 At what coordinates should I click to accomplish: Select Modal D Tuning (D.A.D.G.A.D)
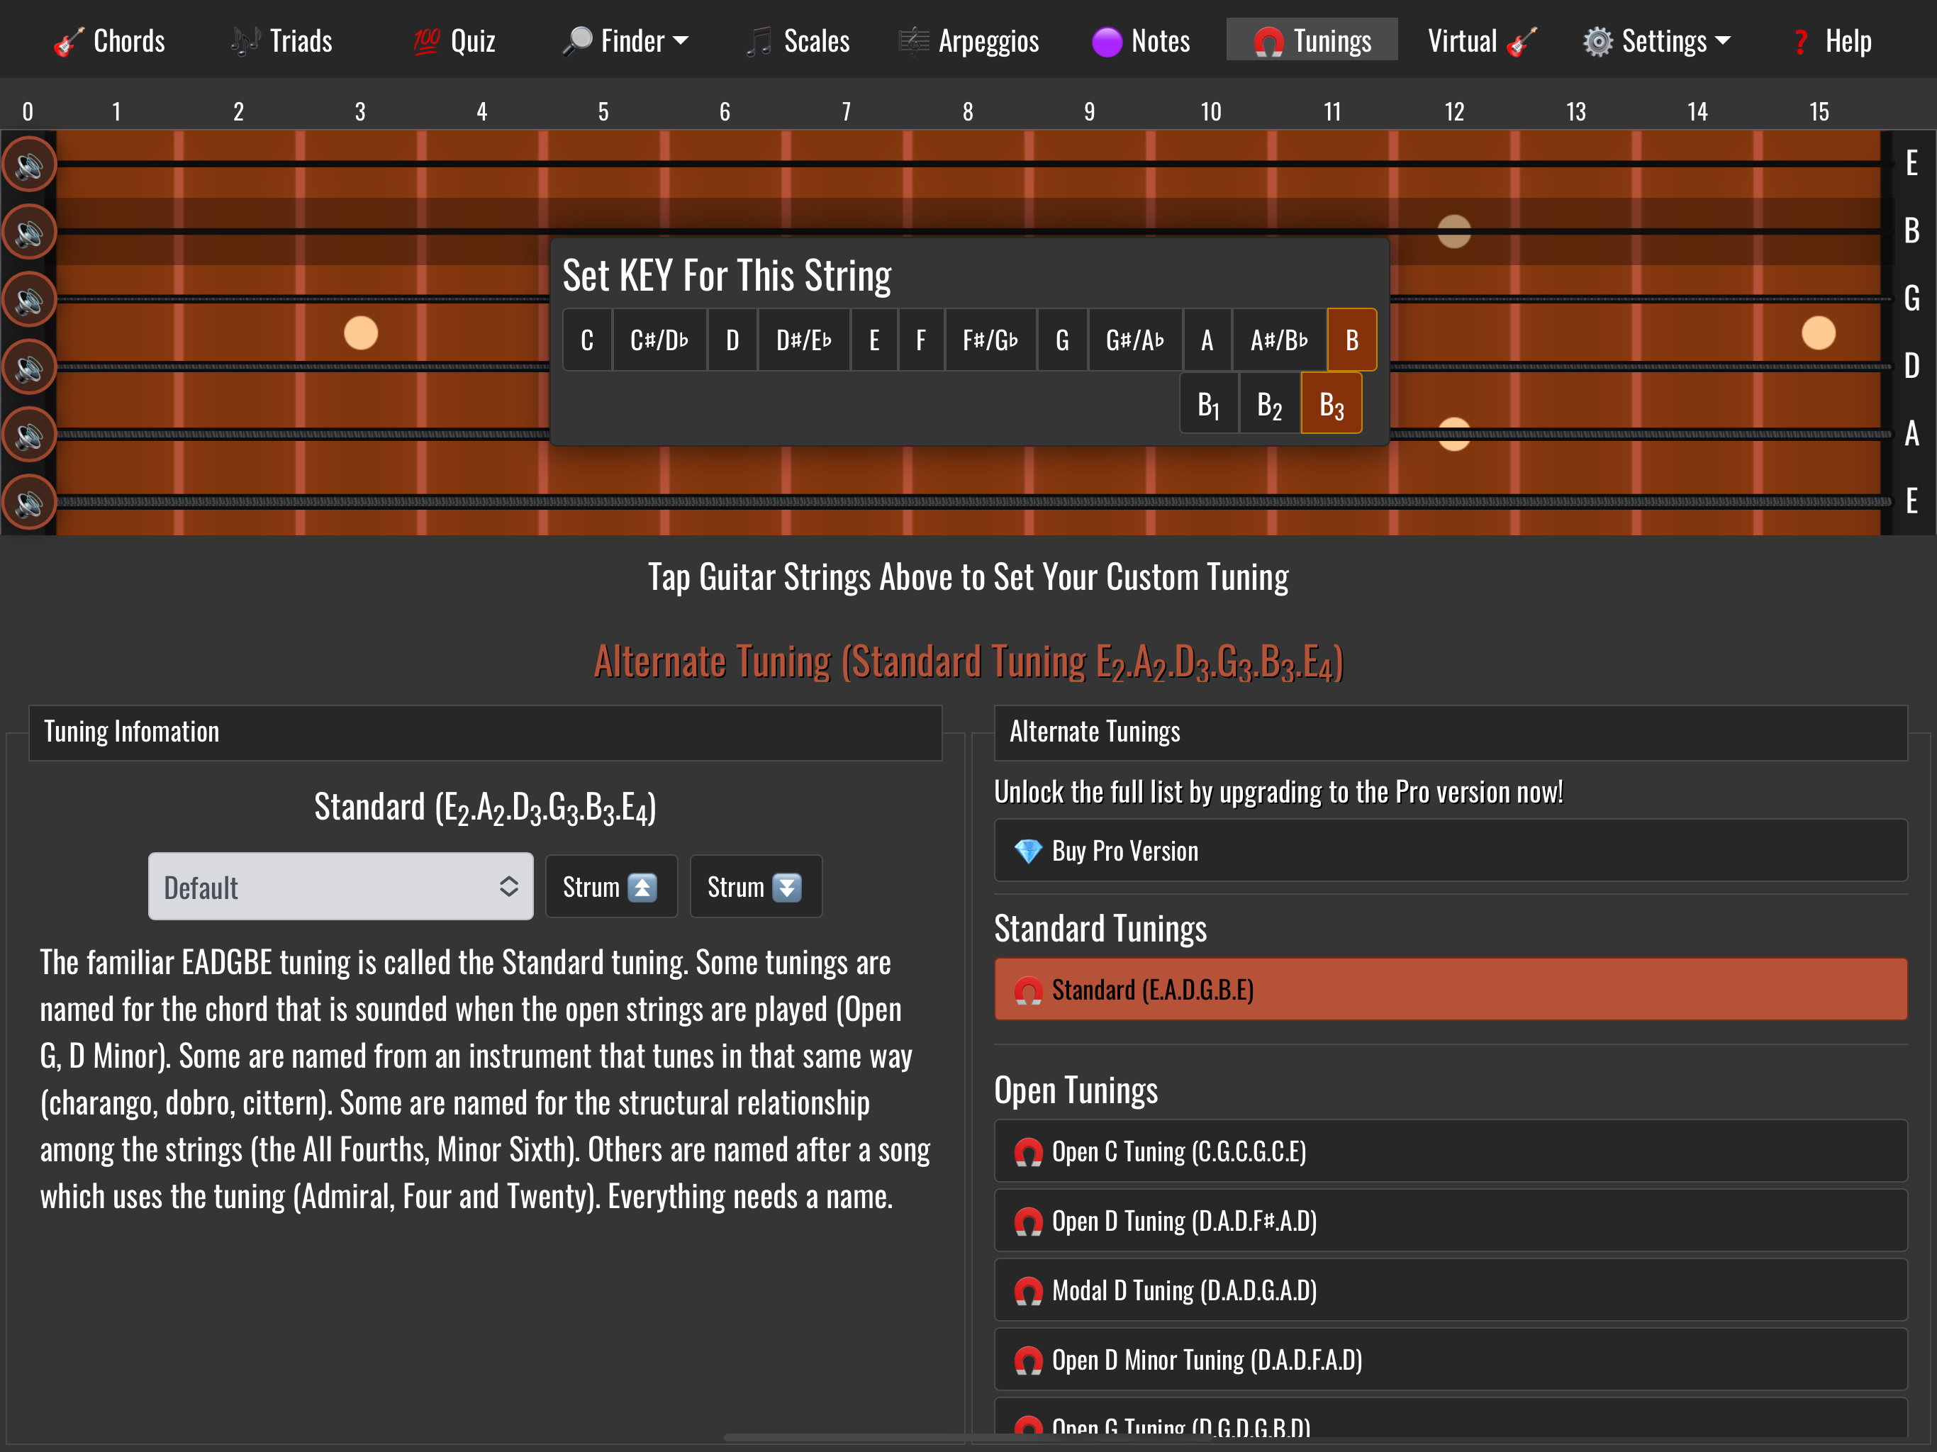[1451, 1290]
